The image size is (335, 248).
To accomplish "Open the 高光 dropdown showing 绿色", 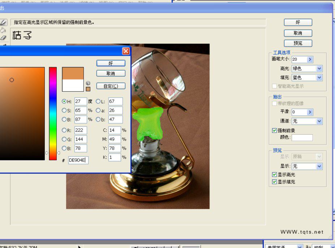I will 307,69.
